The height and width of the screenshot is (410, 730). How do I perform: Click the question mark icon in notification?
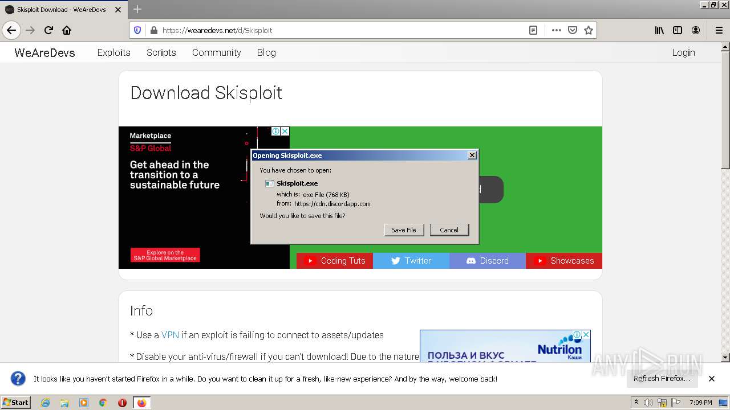coord(18,379)
